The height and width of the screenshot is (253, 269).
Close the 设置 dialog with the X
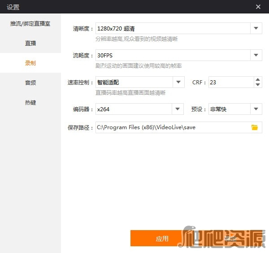tap(258, 7)
